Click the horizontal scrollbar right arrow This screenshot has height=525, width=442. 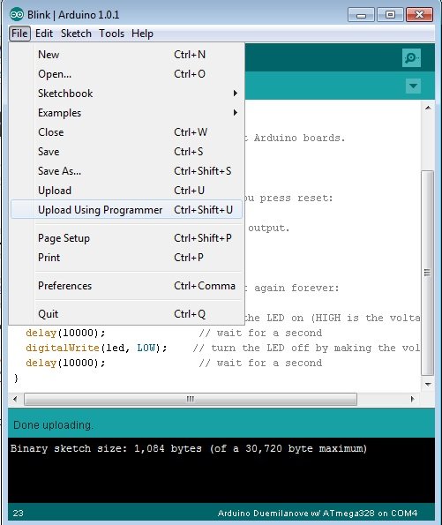click(x=412, y=399)
